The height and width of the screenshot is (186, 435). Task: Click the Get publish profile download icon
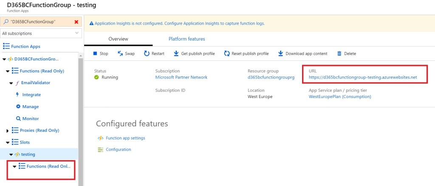coord(176,54)
